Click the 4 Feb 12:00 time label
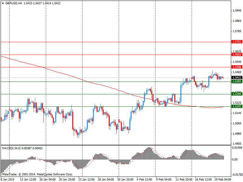The image size is (243, 182). (144, 180)
